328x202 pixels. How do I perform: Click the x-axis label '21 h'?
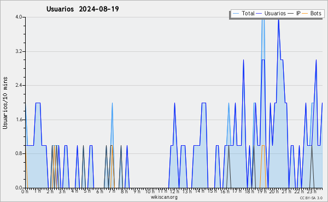tap(286, 191)
